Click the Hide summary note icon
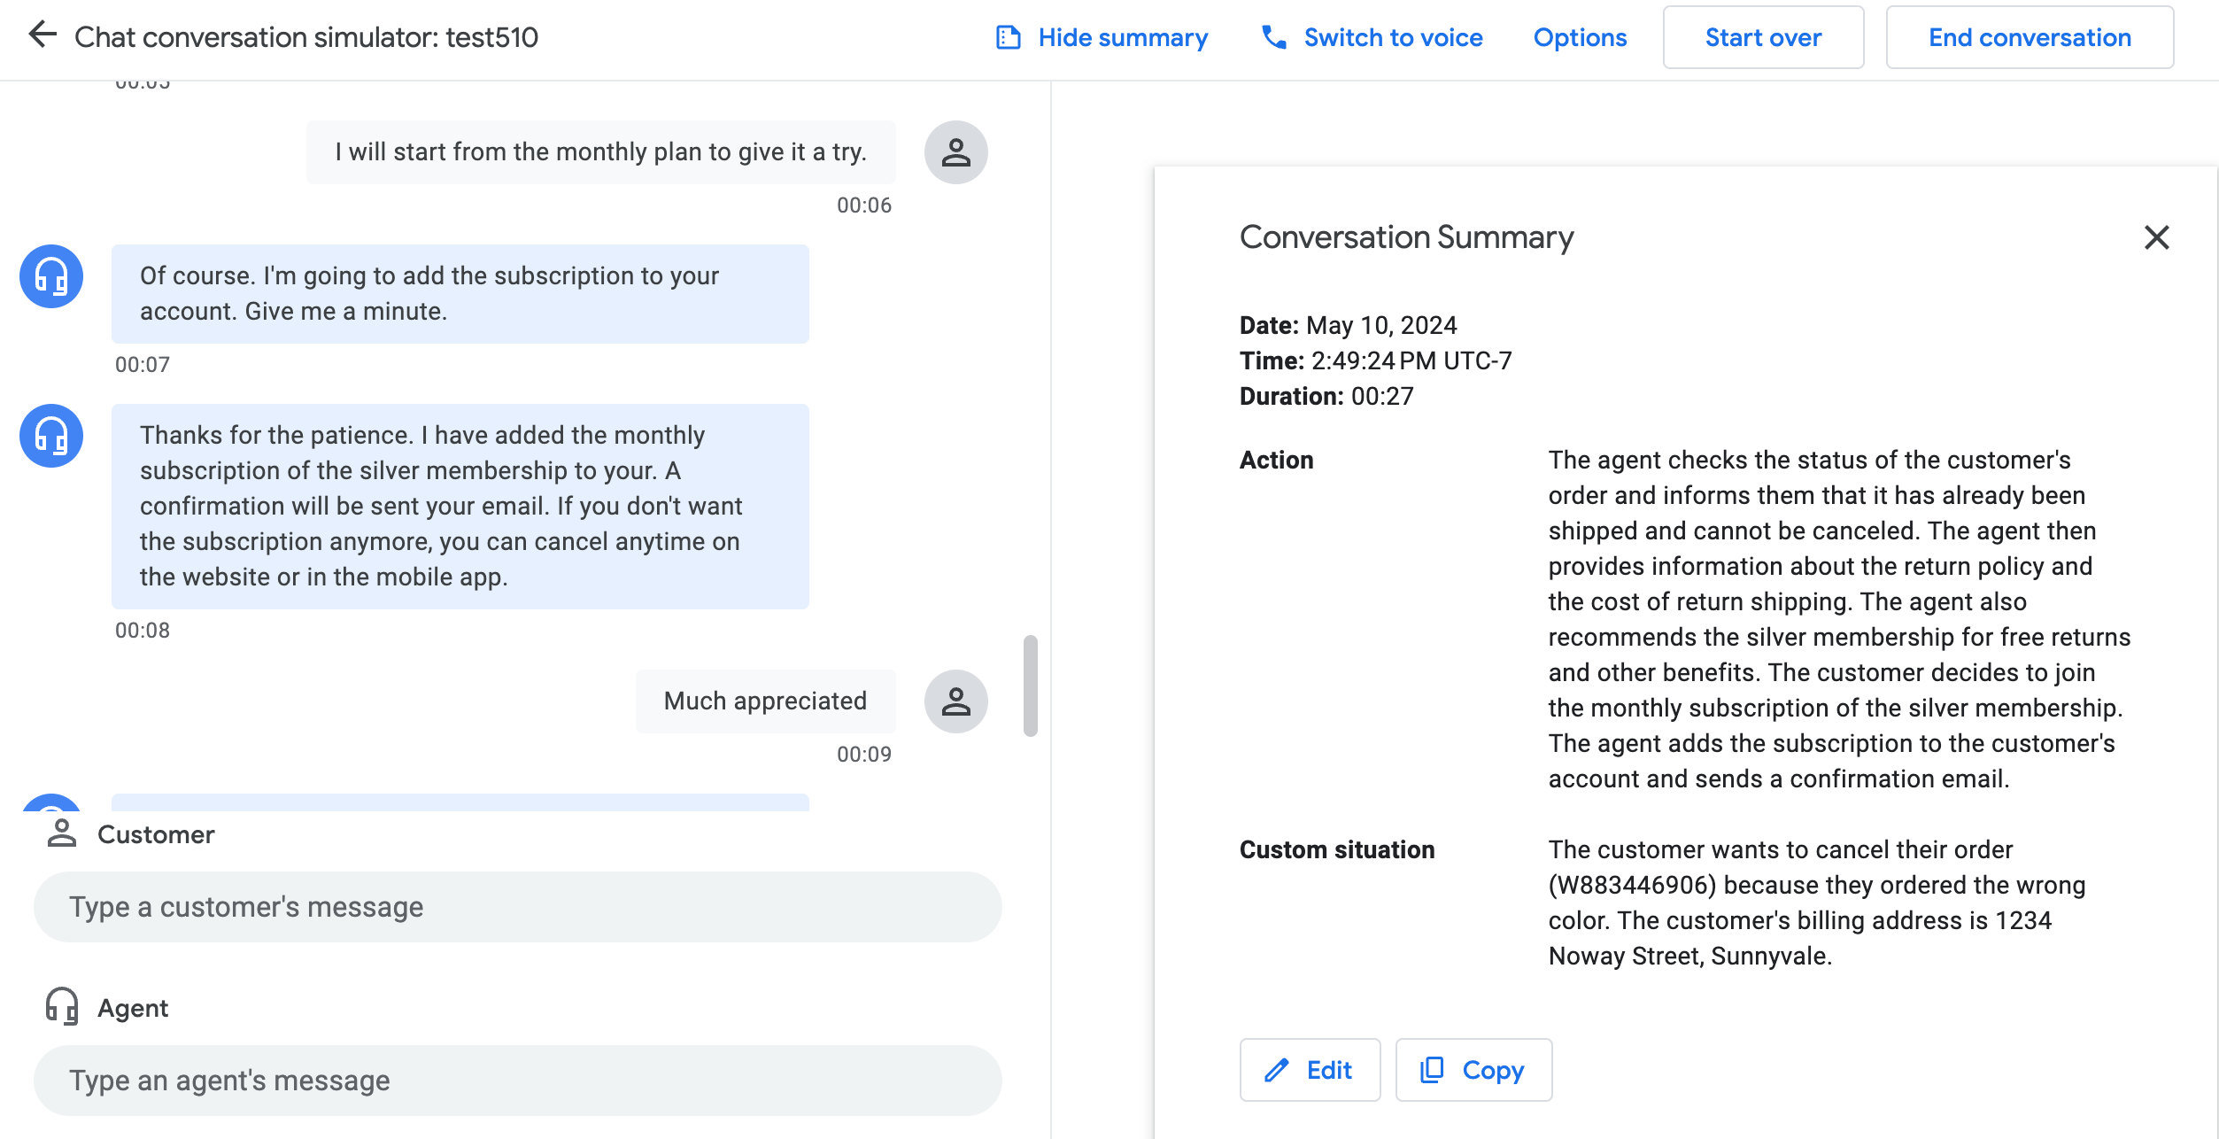The width and height of the screenshot is (2219, 1139). (1008, 37)
